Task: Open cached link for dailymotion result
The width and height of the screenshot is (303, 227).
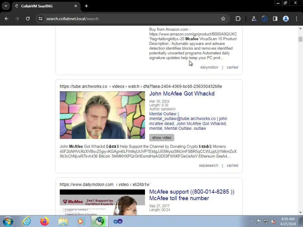Action: (232, 67)
